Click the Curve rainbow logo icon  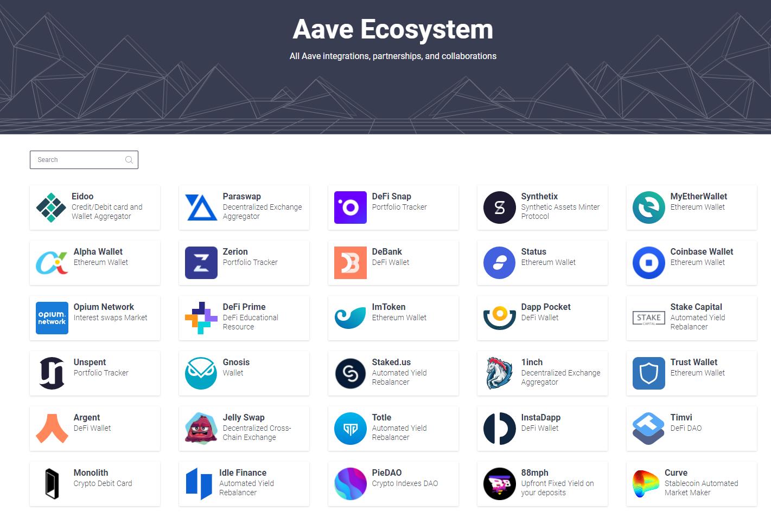(646, 484)
